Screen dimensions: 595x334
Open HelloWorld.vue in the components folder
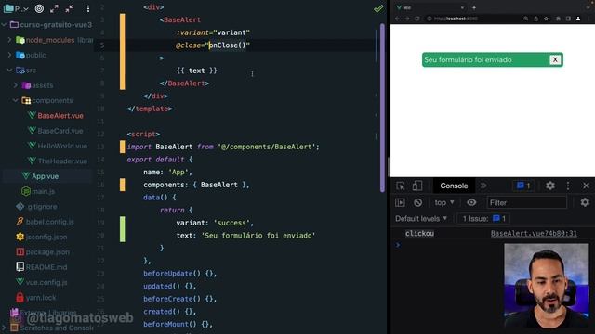coord(58,146)
